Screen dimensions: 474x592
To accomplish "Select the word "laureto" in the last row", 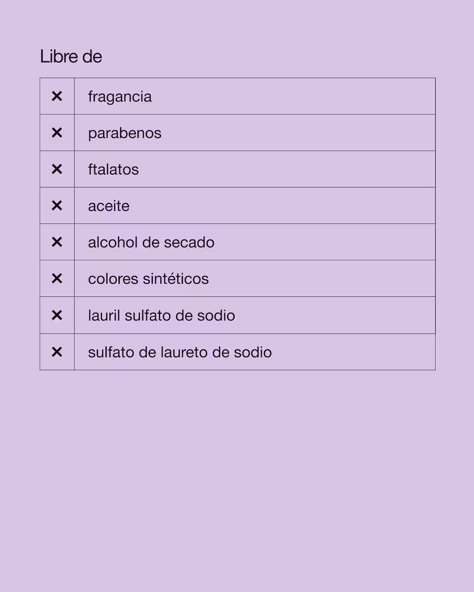I will pos(184,352).
